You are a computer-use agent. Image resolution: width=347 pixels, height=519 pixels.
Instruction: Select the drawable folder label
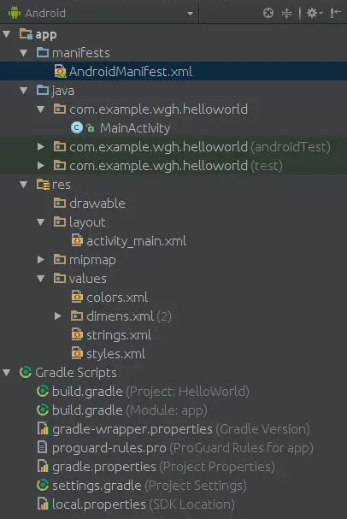click(x=97, y=203)
